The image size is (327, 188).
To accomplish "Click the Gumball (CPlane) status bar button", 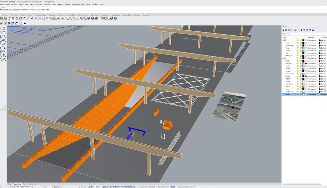I will (x=128, y=187).
